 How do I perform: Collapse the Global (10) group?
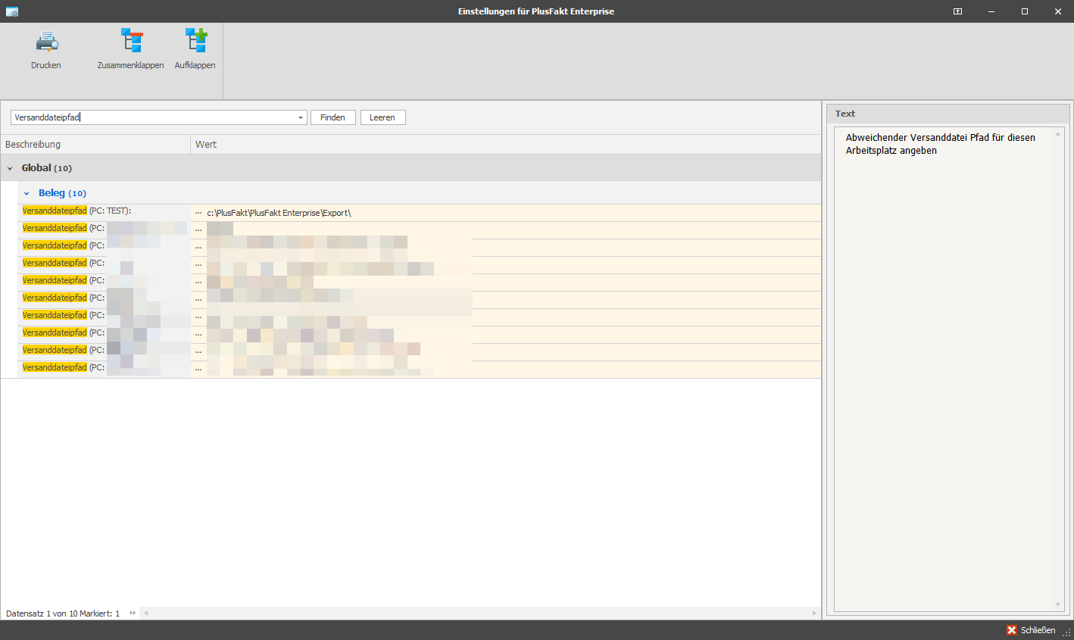[x=10, y=168]
